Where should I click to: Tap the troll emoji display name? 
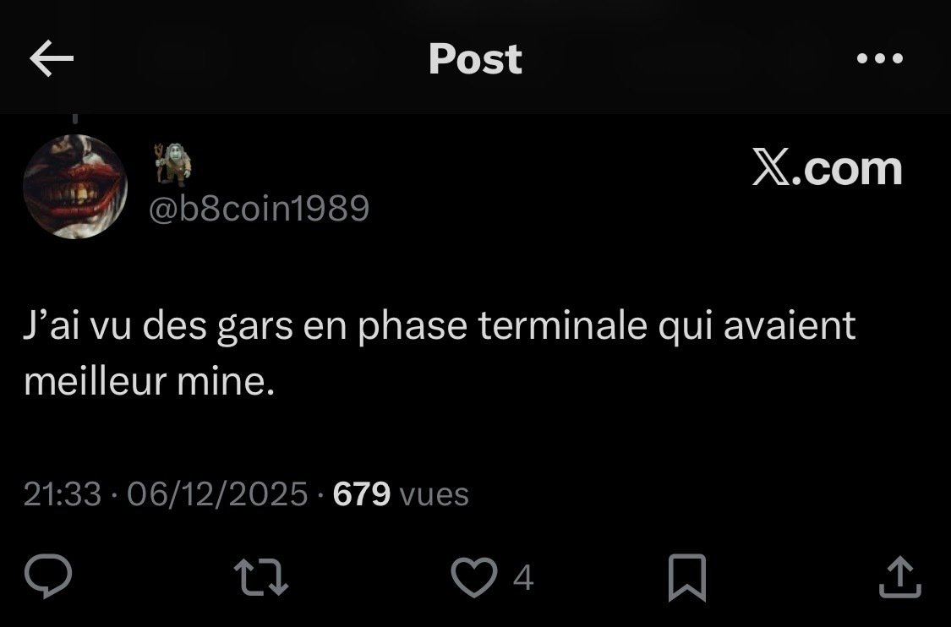[x=172, y=164]
